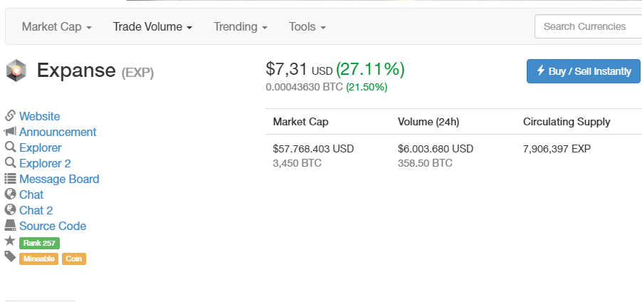Click the chain link icon beside Website
This screenshot has width=642, height=302.
10,116
